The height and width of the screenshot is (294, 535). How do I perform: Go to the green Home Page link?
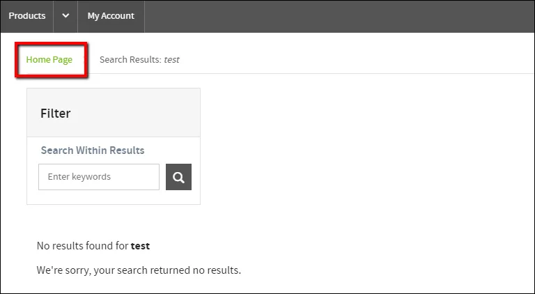pyautogui.click(x=49, y=60)
